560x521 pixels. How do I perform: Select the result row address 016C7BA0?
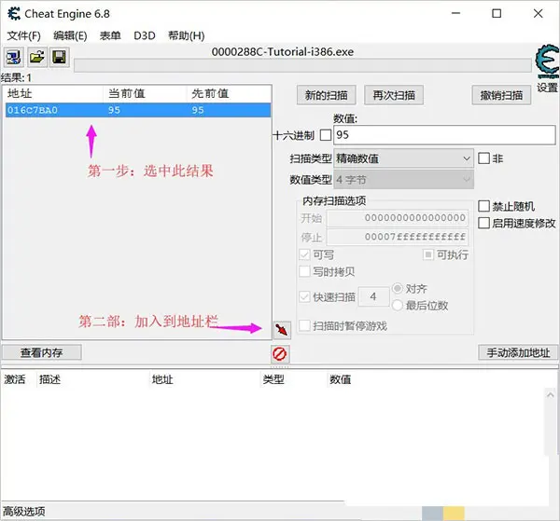[33, 110]
